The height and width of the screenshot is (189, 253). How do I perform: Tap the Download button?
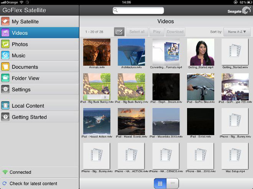coord(176,32)
